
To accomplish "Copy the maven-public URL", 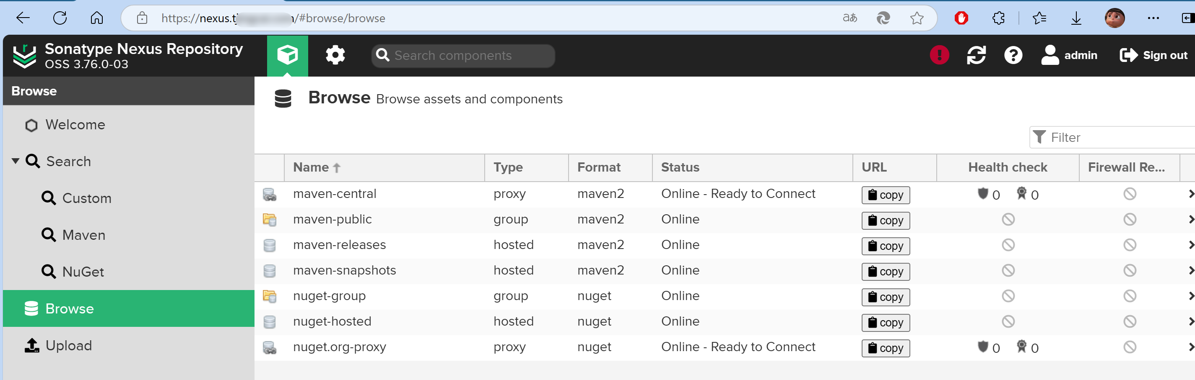I will [x=885, y=220].
